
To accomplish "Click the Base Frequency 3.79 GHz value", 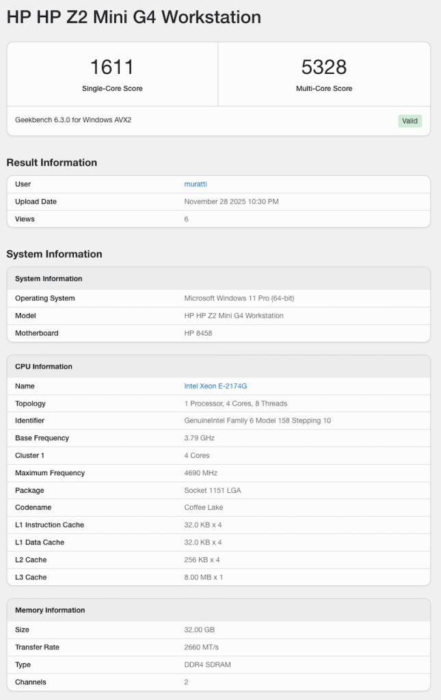I will pyautogui.click(x=199, y=438).
